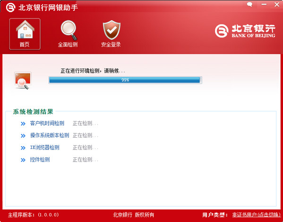The image size is (283, 222).
Task: Click the arrows beside 控件检测
Action: [x=23, y=160]
